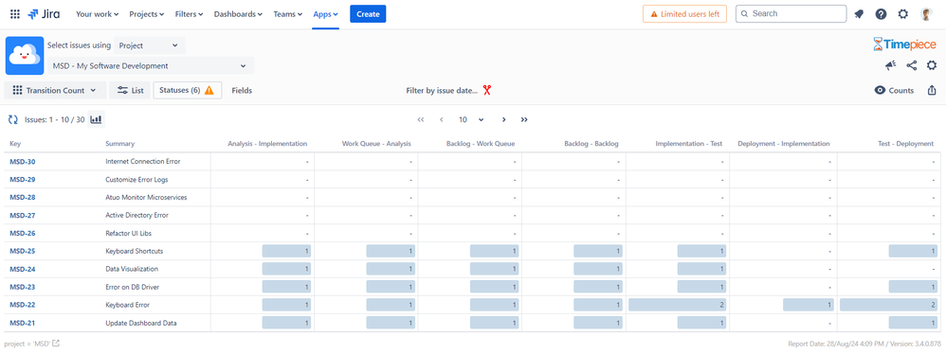Open issue MSD-22
Screen dimensions: 946x354
point(23,305)
